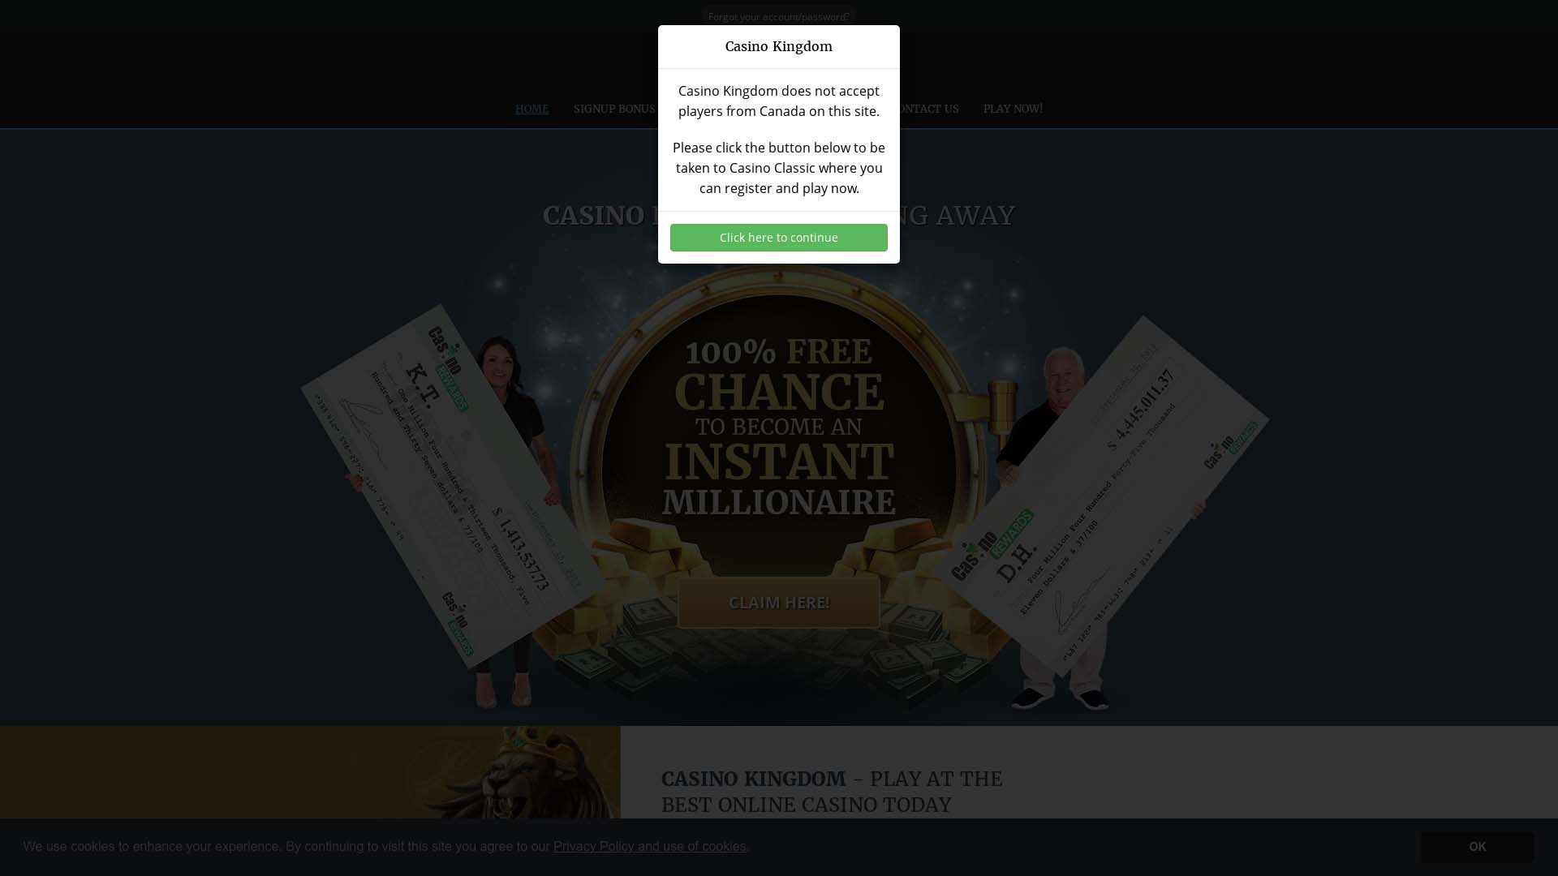Accept cookies with the OK button
Screen dimensions: 1558x876
tap(1477, 847)
